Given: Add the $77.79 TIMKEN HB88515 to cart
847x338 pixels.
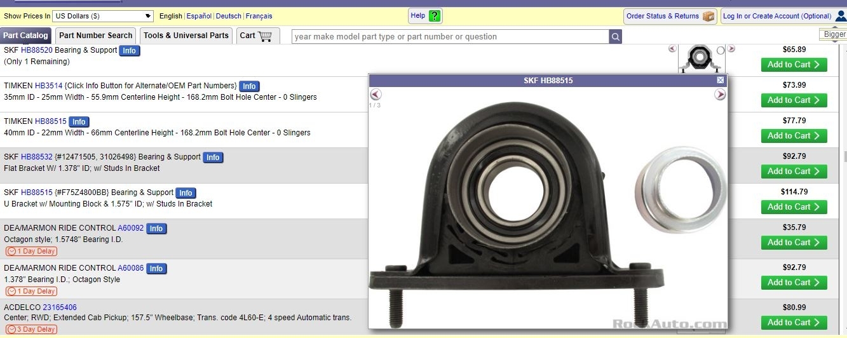Looking at the screenshot, I should coord(794,135).
